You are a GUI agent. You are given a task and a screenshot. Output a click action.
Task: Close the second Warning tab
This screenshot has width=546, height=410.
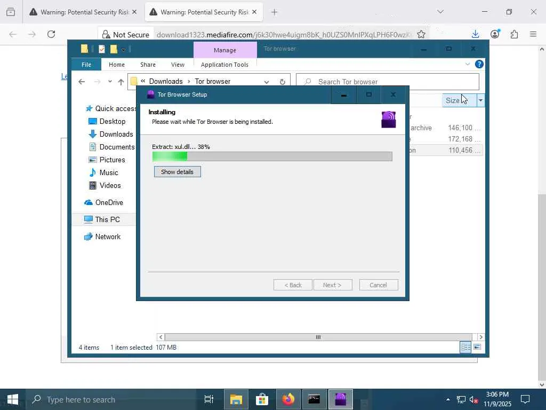pos(254,12)
